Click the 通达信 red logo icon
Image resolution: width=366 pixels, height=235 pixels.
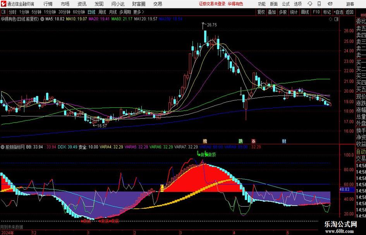coord(3,4)
